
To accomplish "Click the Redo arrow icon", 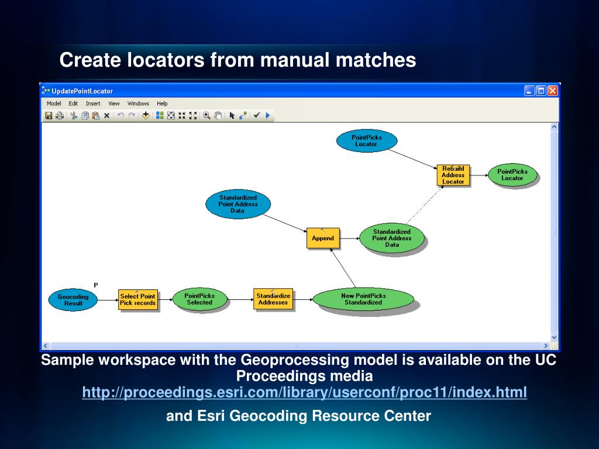I will click(x=132, y=115).
